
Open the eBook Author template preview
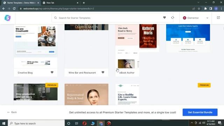tap(137, 46)
